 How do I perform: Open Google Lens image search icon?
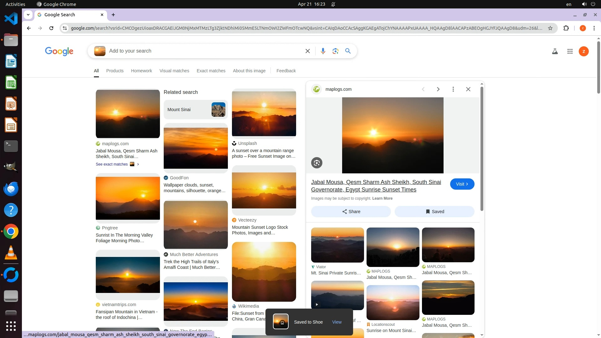[335, 51]
